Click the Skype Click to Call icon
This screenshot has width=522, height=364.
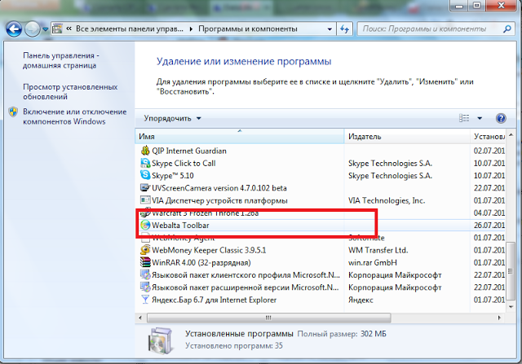point(145,163)
